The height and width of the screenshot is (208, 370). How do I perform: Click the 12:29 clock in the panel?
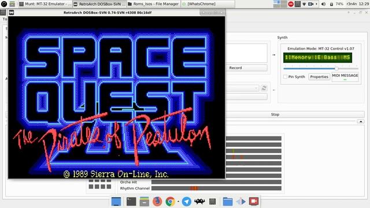tap(364, 4)
